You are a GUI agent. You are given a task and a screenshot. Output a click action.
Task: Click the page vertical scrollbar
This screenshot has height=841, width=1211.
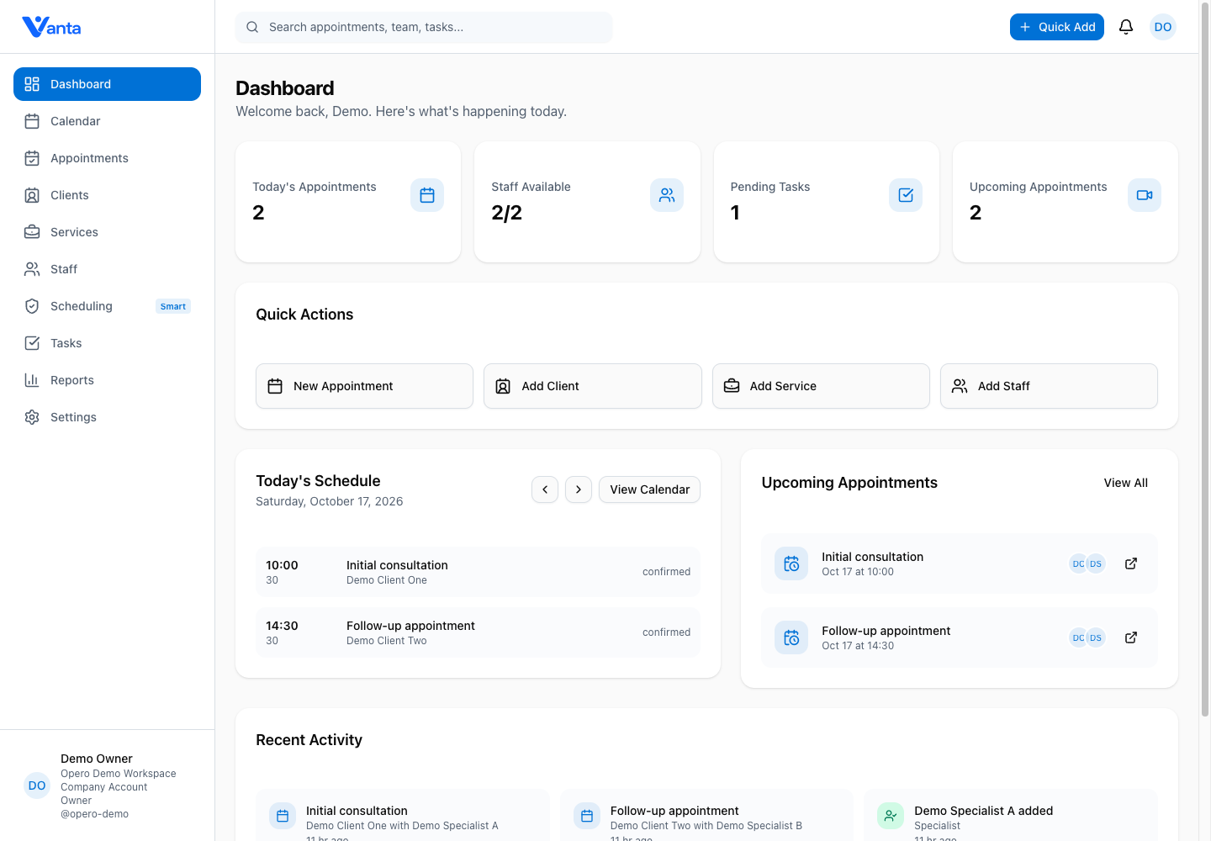click(x=1204, y=362)
